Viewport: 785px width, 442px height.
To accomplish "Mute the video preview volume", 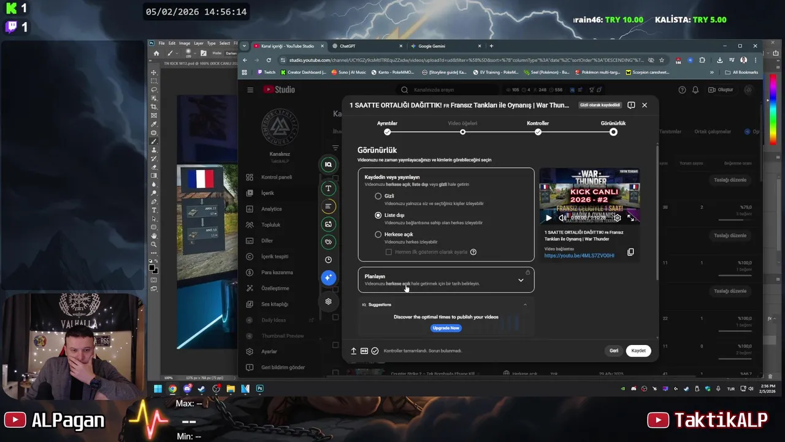I will (x=562, y=218).
